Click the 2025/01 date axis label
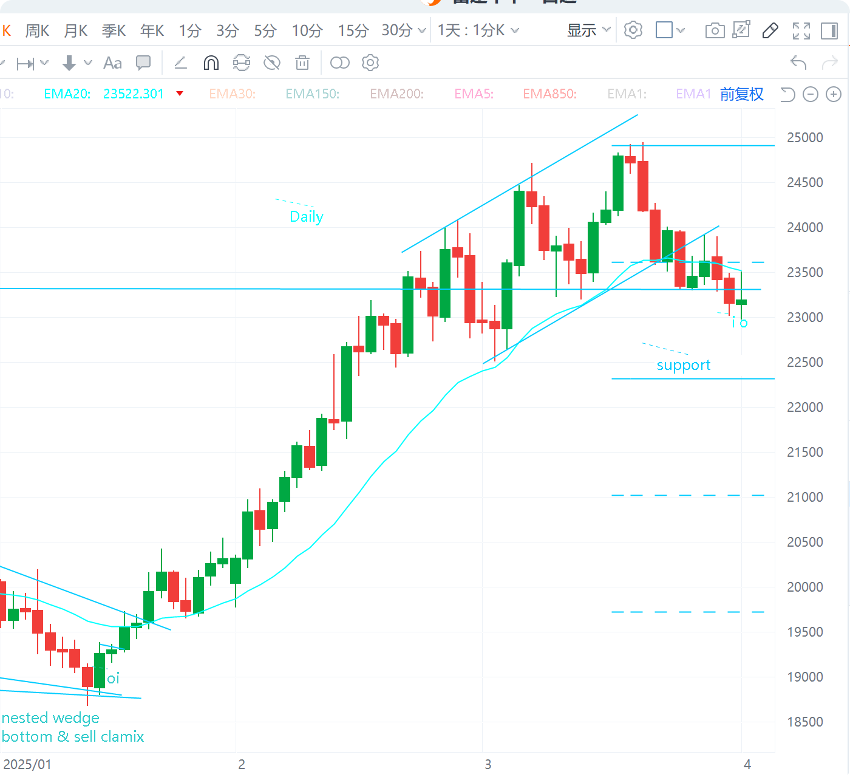Image resolution: width=850 pixels, height=780 pixels. (27, 764)
